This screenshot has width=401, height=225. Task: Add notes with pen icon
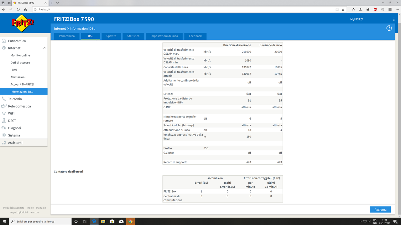pos(361,9)
